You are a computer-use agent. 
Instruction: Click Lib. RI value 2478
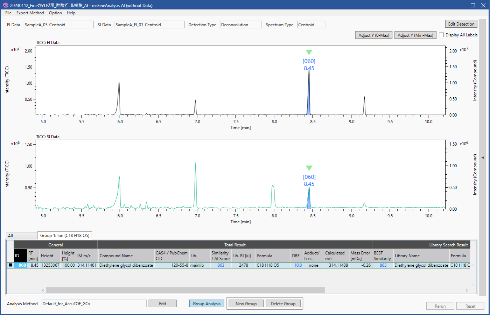coord(243,265)
